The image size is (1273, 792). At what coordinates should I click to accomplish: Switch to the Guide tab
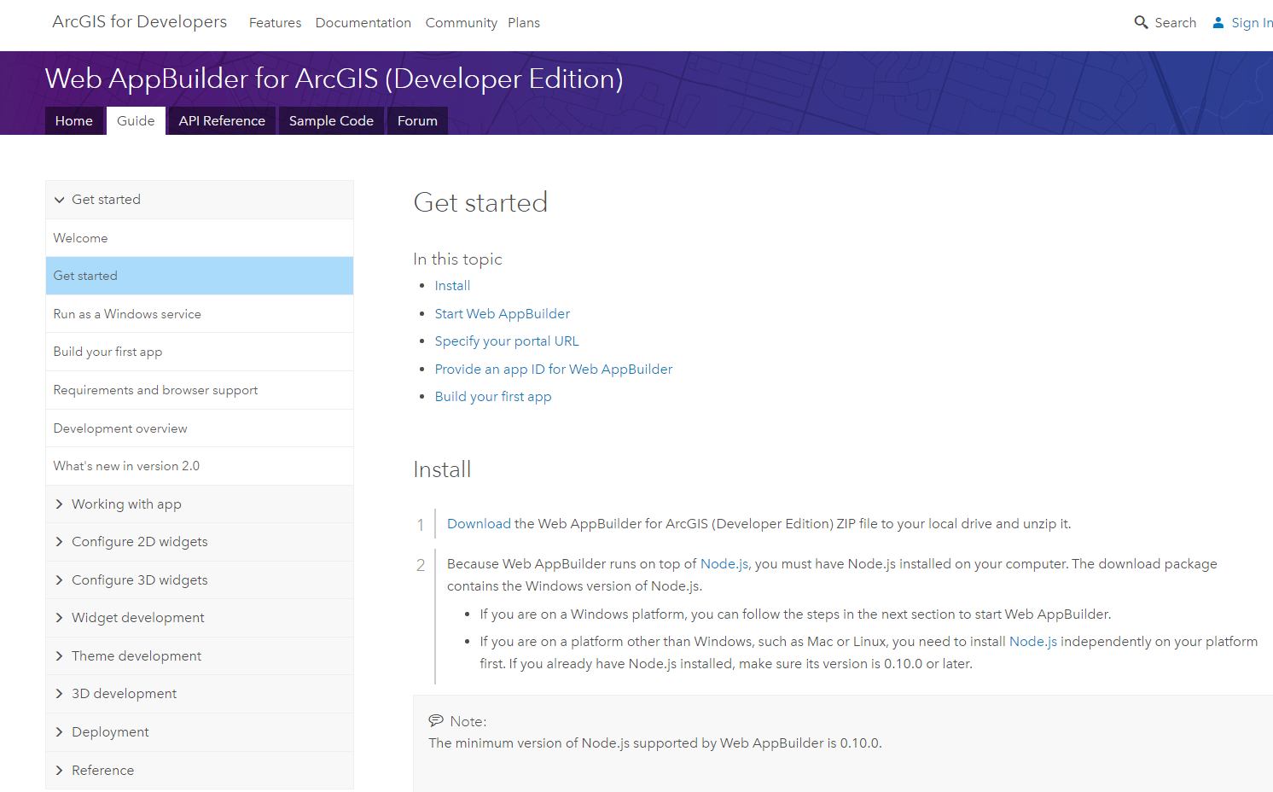(136, 120)
